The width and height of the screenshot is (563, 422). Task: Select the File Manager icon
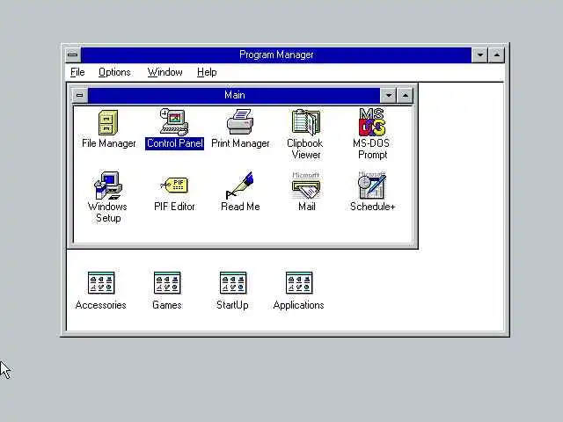click(108, 123)
